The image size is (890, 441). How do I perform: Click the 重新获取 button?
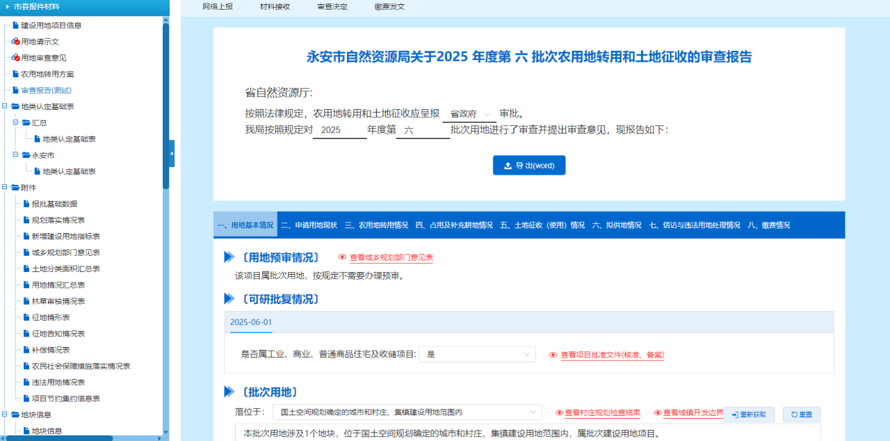(x=748, y=415)
